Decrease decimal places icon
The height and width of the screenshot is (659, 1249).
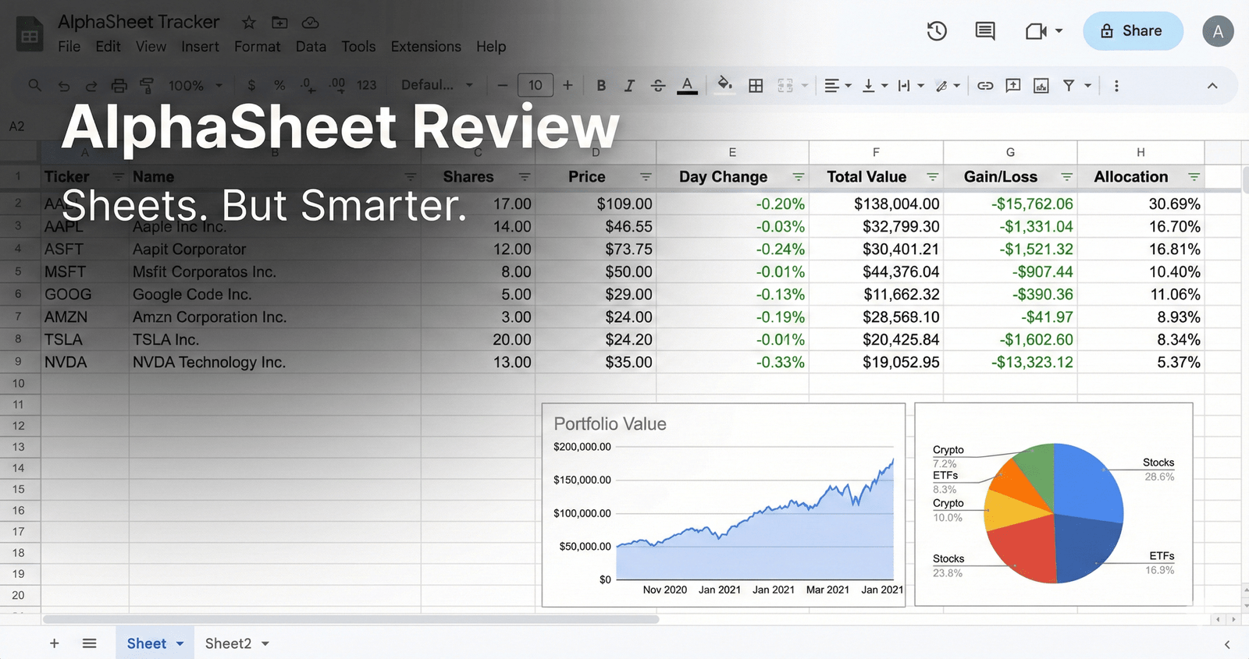[308, 86]
